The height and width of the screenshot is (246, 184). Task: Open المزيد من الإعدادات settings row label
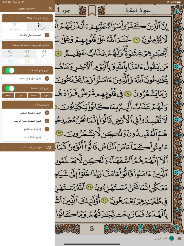[x=32, y=147]
